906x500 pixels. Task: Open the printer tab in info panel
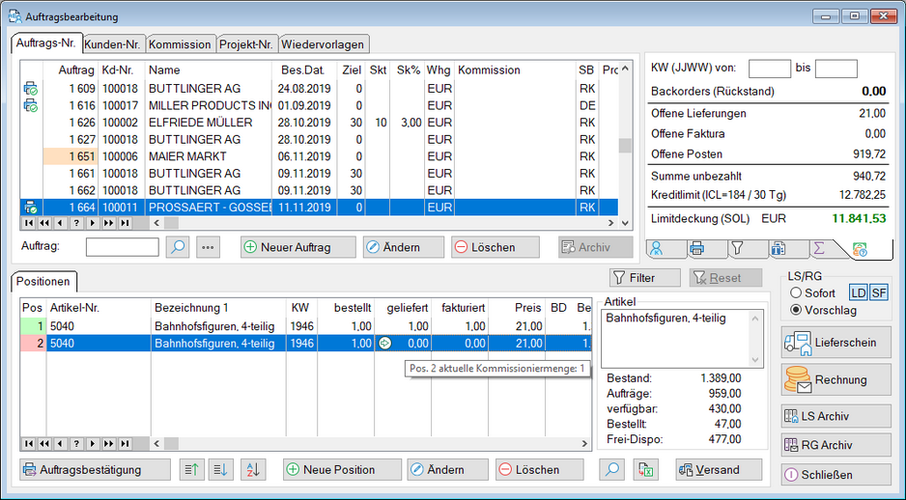coord(696,249)
